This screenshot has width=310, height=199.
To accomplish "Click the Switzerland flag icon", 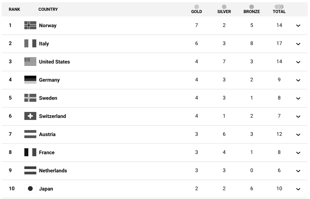I will (x=30, y=116).
